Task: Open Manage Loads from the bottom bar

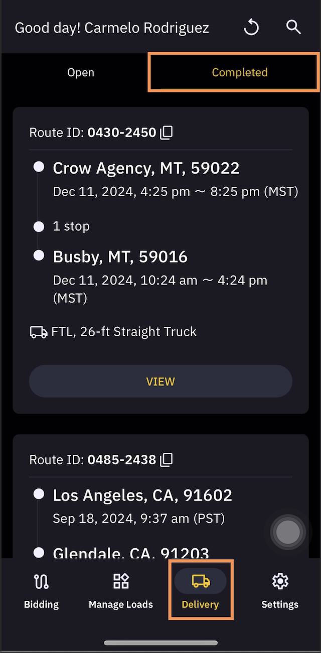Action: [x=120, y=582]
